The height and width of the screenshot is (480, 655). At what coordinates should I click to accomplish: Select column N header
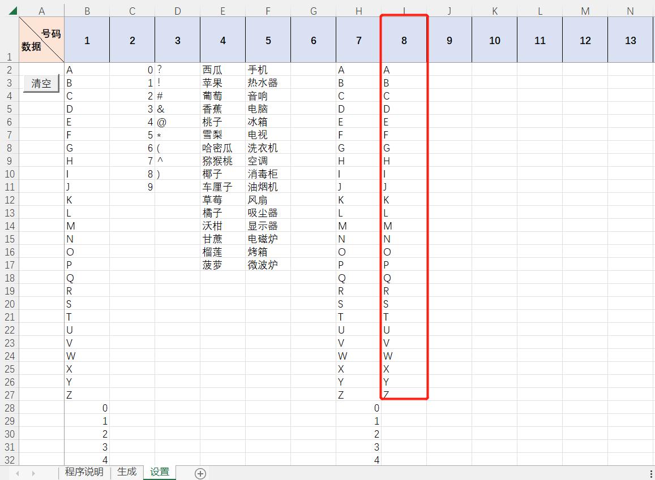[x=630, y=10]
